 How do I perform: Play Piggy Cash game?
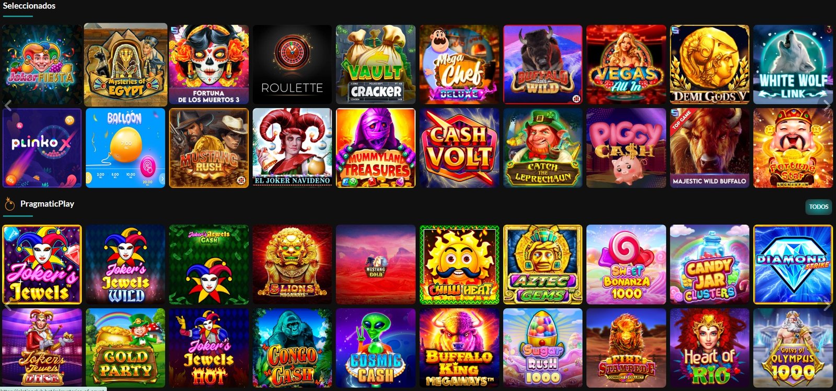626,148
